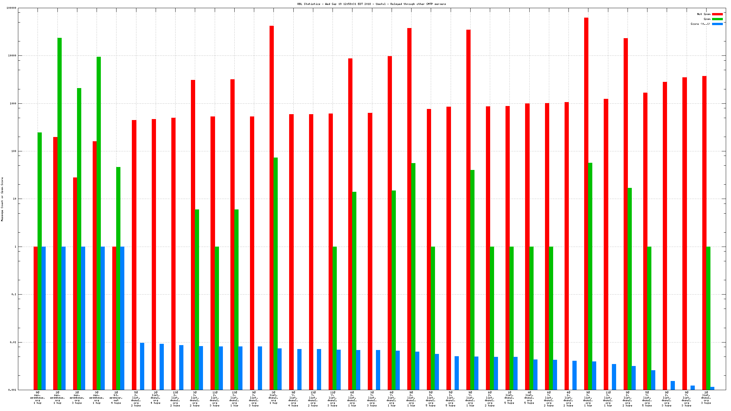
Task: Click the tallest green Spam bar
Action: 59,196
